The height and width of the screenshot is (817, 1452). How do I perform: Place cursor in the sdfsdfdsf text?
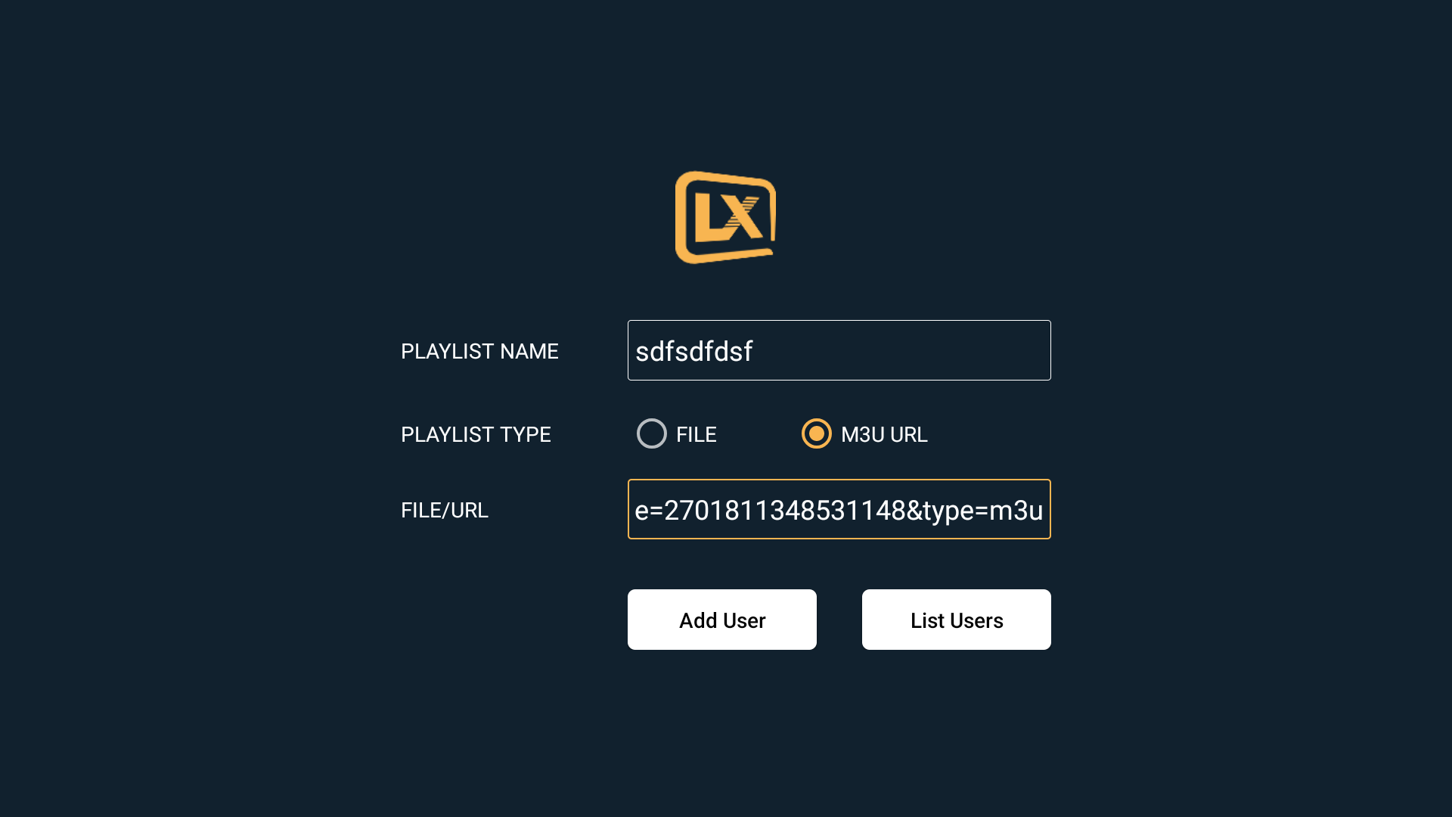(x=694, y=351)
